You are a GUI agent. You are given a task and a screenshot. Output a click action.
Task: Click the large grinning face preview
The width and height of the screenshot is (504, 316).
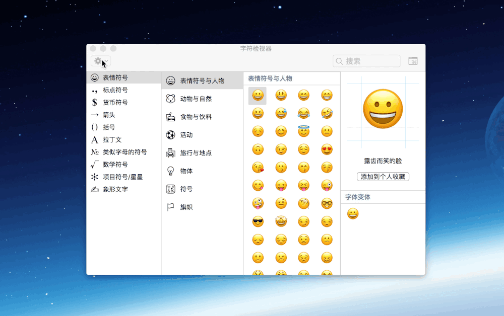383,109
